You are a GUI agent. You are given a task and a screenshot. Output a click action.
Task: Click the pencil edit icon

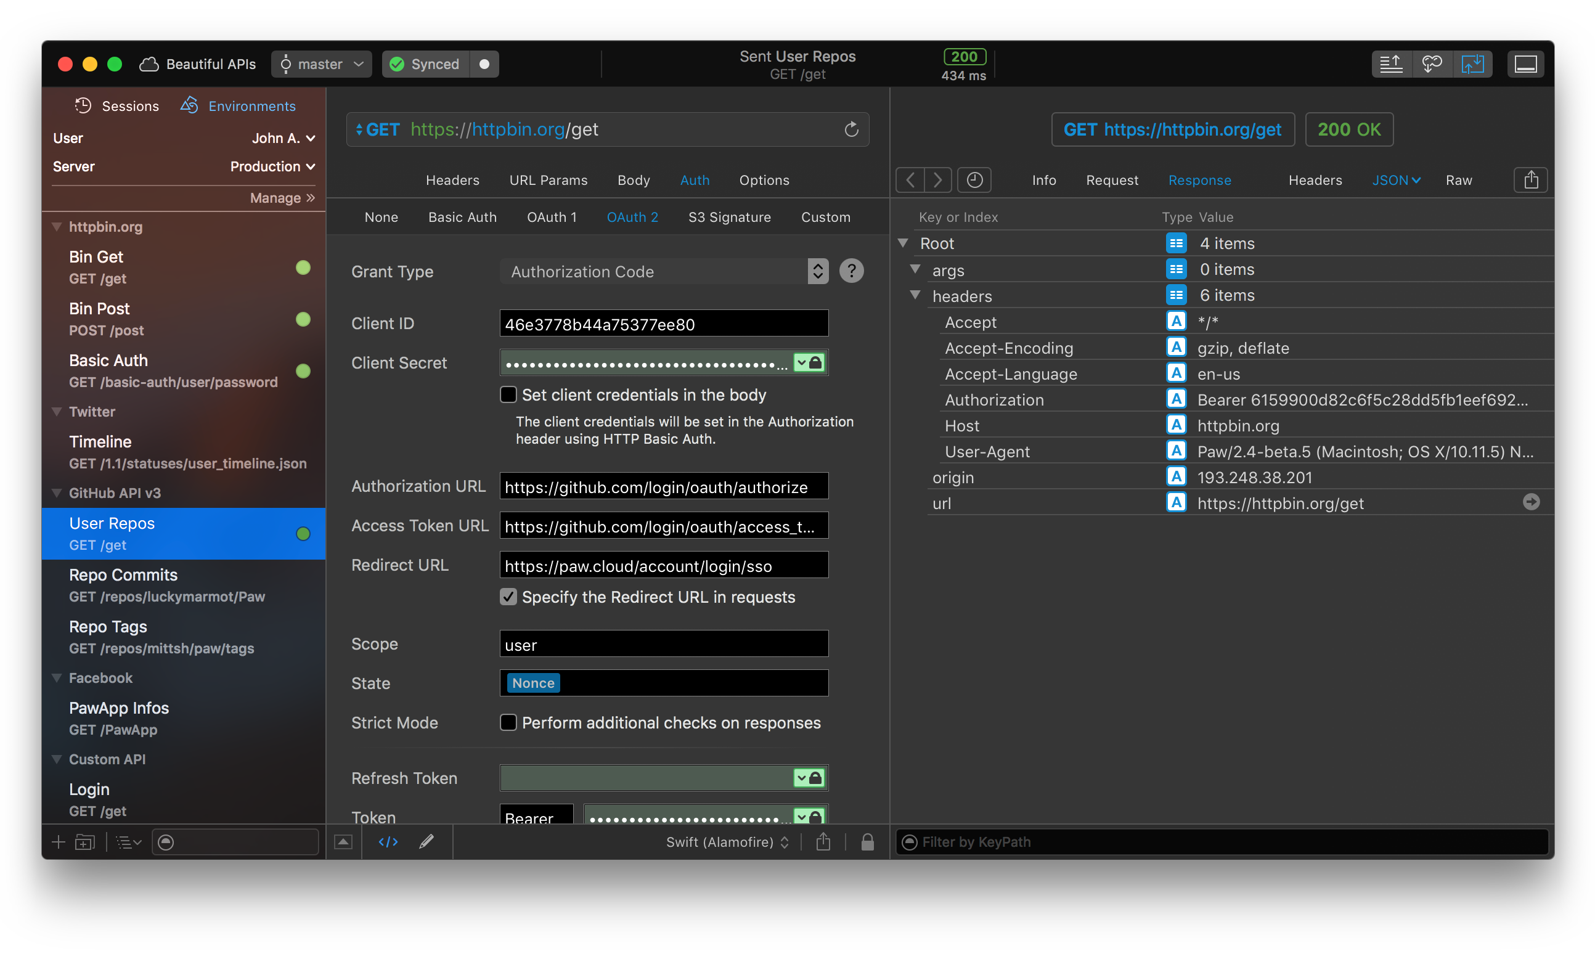(x=426, y=841)
